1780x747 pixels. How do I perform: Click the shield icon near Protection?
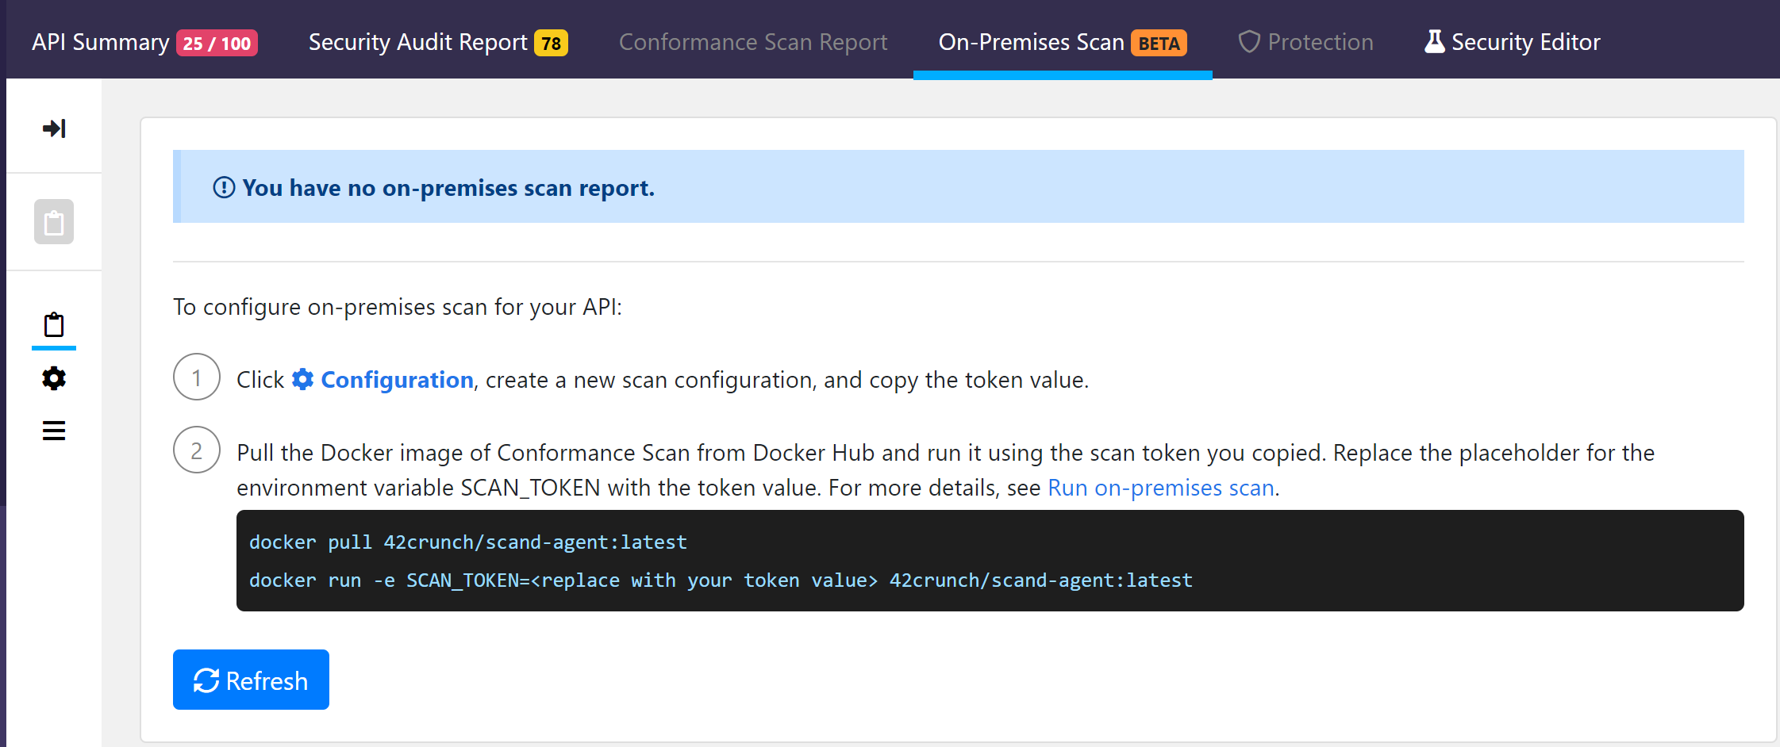1249,41
